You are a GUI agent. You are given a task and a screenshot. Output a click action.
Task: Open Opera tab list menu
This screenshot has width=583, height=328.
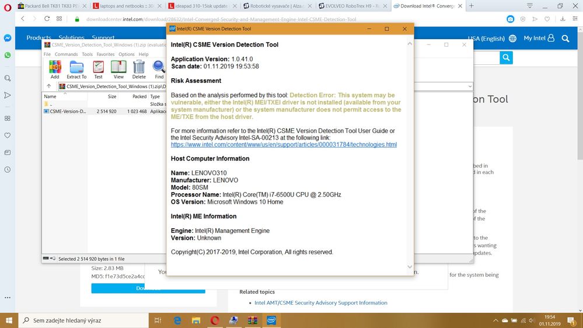pos(530,6)
